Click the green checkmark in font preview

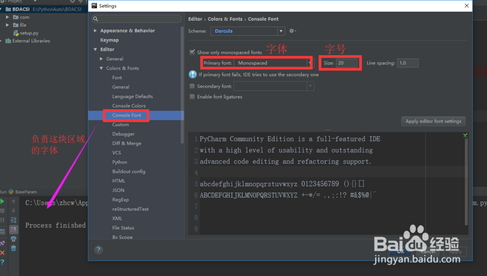[x=465, y=135]
